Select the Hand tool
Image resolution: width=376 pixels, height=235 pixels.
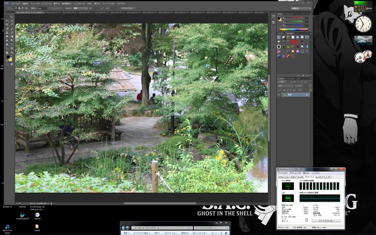7,52
